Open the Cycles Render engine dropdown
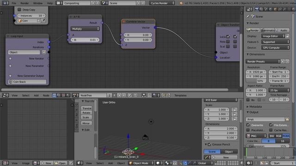Screen dimensions: 296x166 coord(162,3)
